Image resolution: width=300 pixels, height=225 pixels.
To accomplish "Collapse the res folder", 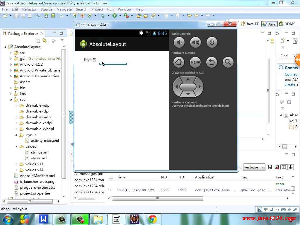I will point(11,100).
